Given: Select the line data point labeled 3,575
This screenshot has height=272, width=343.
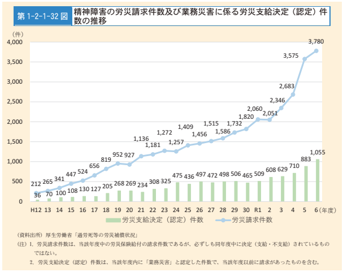Looking at the screenshot, I should coord(305,59).
